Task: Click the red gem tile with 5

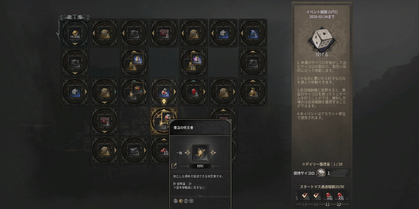Action: click(194, 92)
